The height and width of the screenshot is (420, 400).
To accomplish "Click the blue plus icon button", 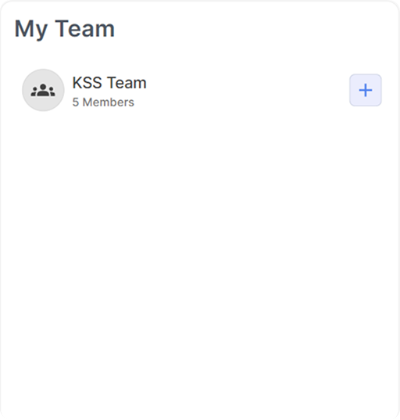I will point(365,90).
